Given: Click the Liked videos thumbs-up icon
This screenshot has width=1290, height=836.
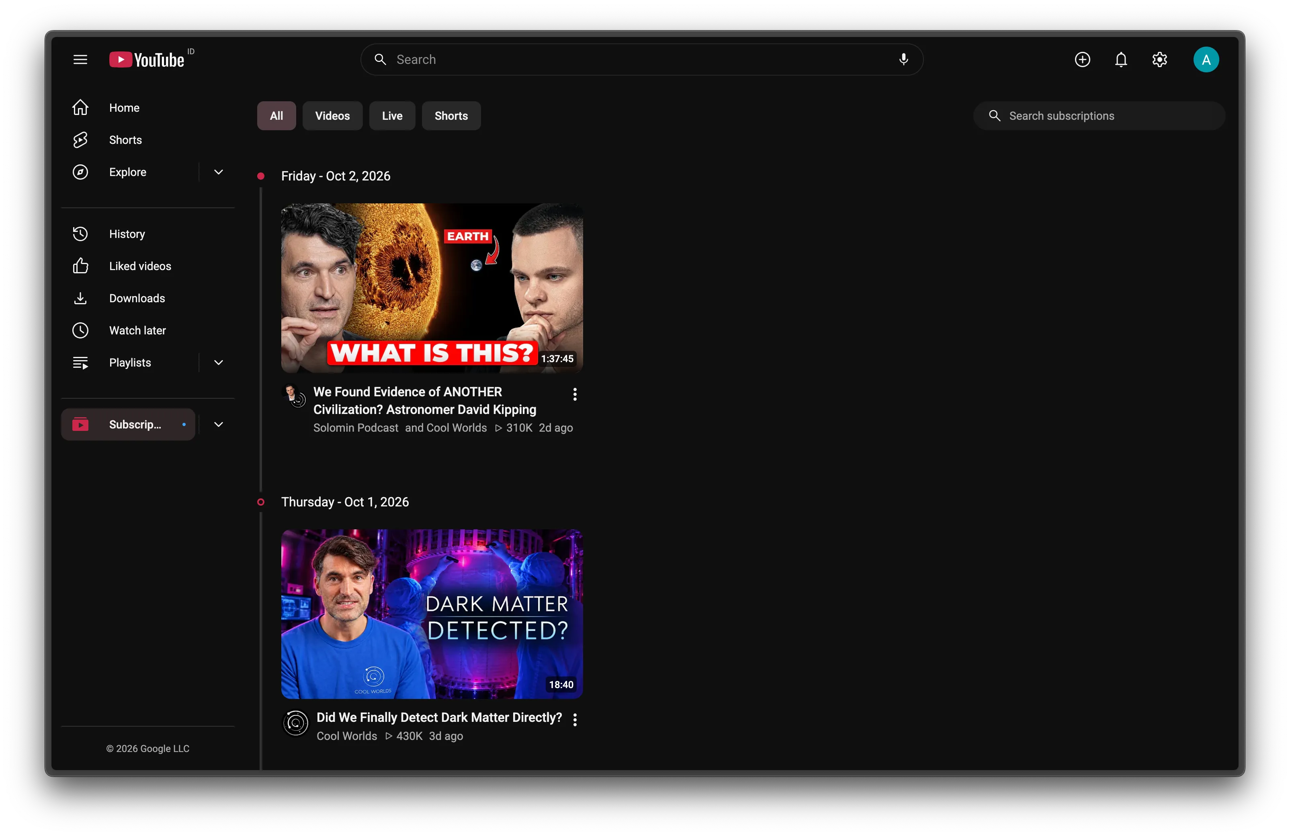Looking at the screenshot, I should pyautogui.click(x=80, y=266).
